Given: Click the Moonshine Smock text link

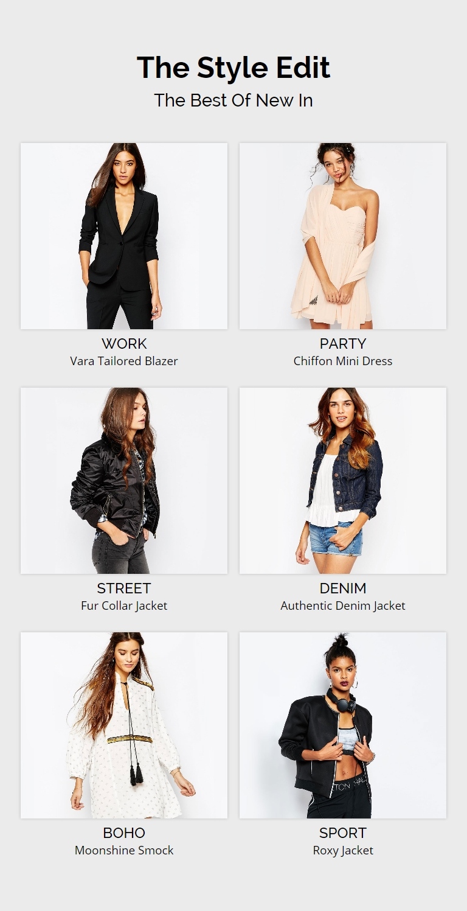Looking at the screenshot, I should (124, 850).
